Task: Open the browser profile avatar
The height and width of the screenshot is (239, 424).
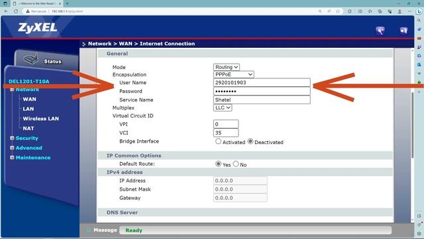Action: click(399, 11)
